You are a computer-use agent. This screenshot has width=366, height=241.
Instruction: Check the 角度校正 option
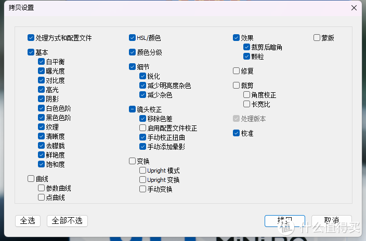[x=246, y=95]
